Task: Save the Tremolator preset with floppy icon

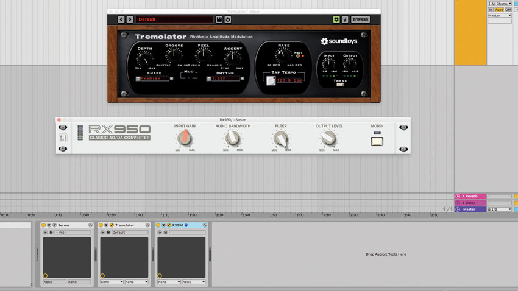Action: tap(219, 19)
